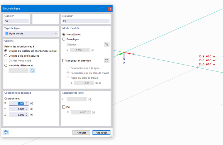223x145 pixels.
Task: Click the Référer les coordonnées à label
Action: pos(19,47)
